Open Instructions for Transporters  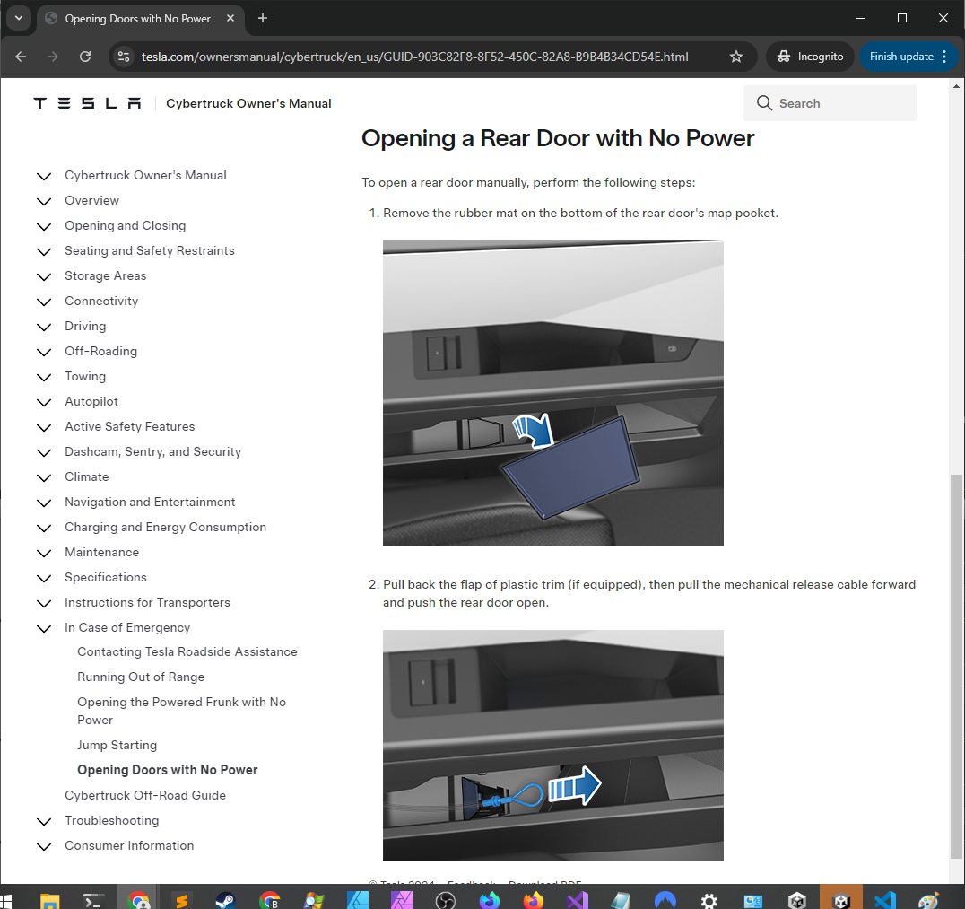[x=147, y=602]
